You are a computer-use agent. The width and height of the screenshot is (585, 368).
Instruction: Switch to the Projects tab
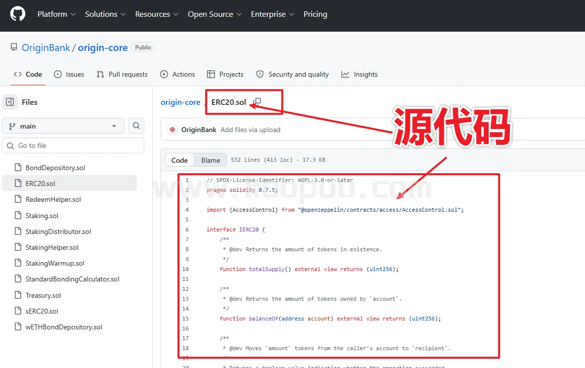[x=225, y=74]
